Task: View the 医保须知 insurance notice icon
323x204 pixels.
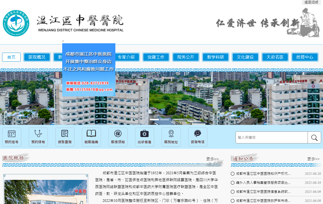Action: pyautogui.click(x=118, y=137)
